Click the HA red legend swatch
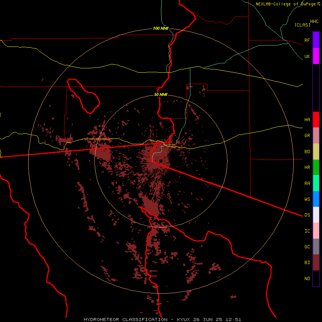322x322 pixels. 316,119
